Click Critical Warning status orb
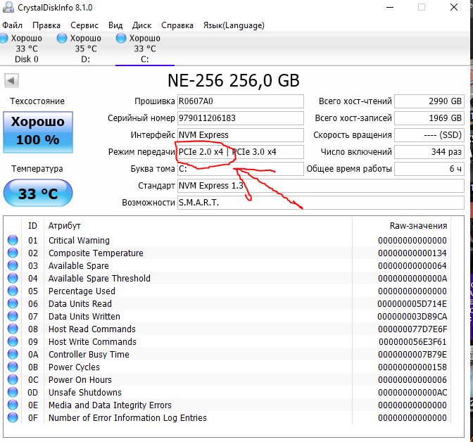473x442 pixels. (13, 241)
